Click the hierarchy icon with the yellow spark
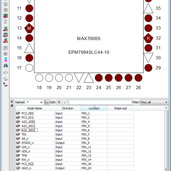This screenshot has height=171, width=171. pyautogui.click(x=6, y=29)
